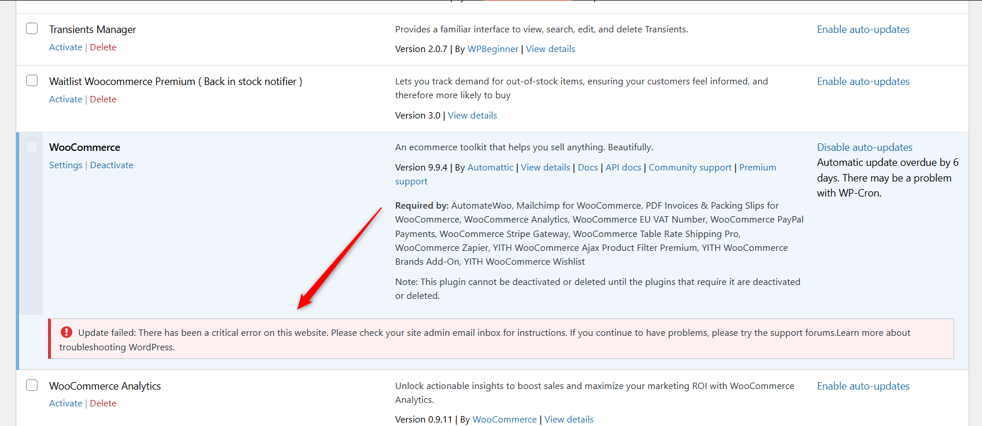Delete the Transients Manager plugin
Image resolution: width=982 pixels, height=426 pixels.
pos(103,47)
